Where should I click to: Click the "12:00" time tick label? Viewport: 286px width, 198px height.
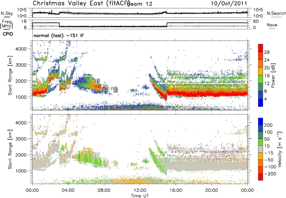click(140, 190)
